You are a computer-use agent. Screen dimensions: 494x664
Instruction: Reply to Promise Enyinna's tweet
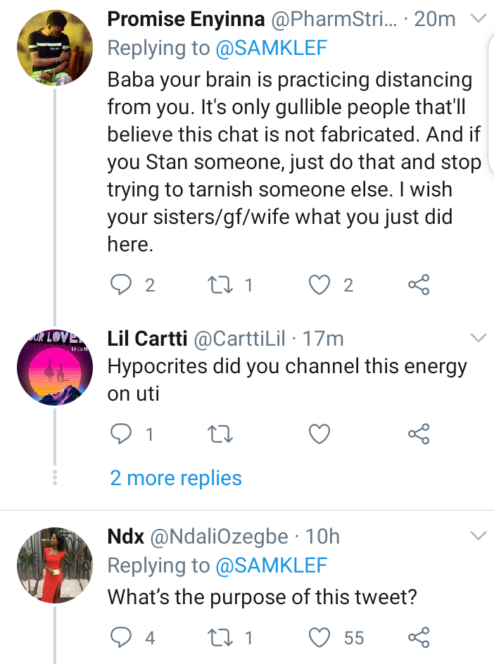[x=120, y=284]
